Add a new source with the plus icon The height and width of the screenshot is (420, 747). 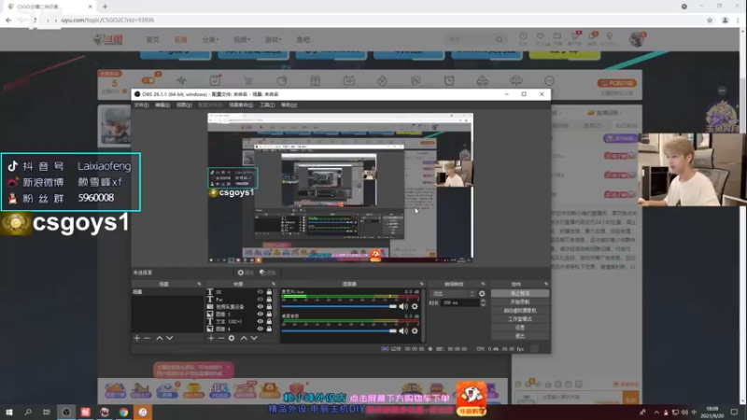pos(211,338)
